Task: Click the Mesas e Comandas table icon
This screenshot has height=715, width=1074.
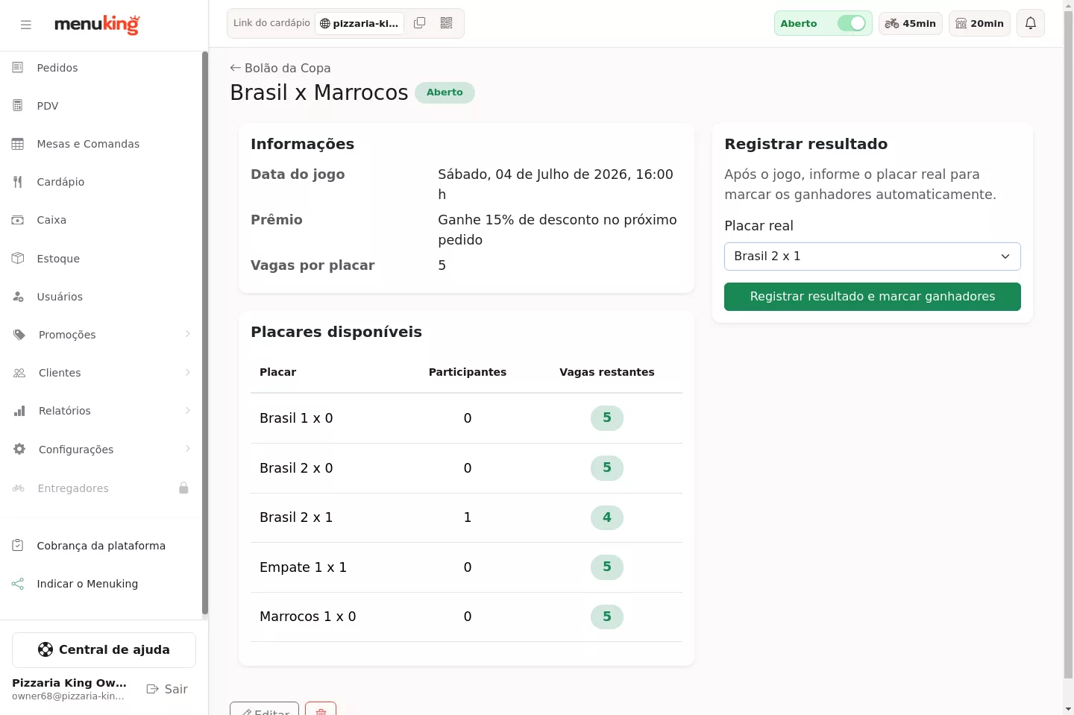Action: [18, 144]
